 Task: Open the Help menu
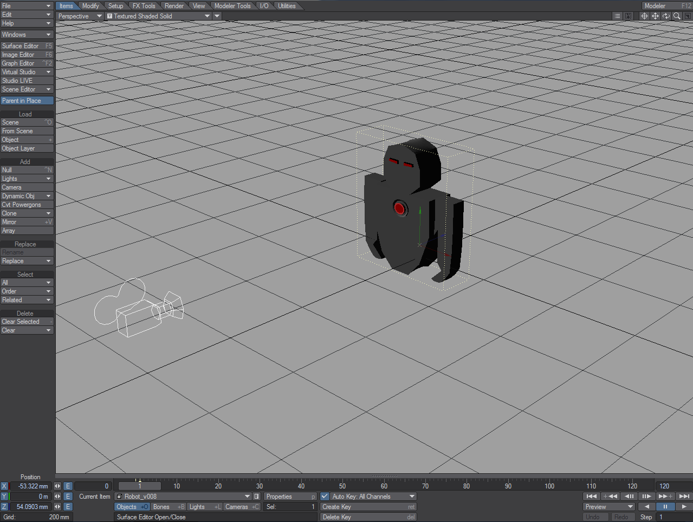(27, 23)
